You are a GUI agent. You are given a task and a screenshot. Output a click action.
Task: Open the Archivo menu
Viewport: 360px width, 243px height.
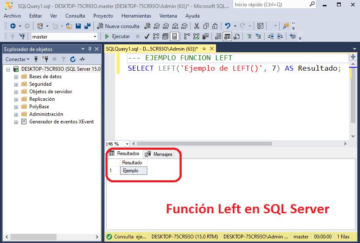(x=13, y=16)
